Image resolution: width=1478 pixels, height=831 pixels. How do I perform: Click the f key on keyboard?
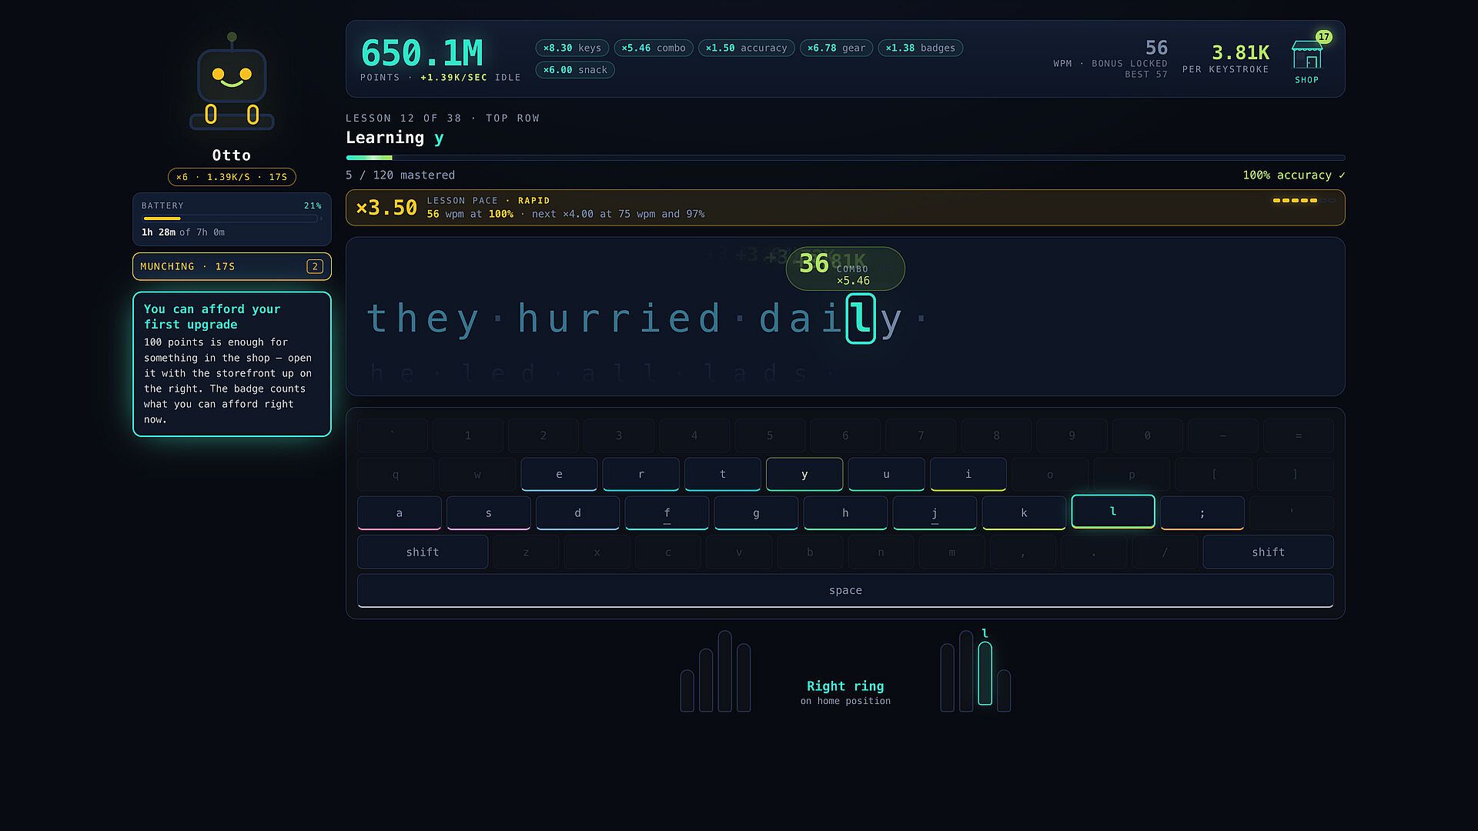tap(667, 513)
